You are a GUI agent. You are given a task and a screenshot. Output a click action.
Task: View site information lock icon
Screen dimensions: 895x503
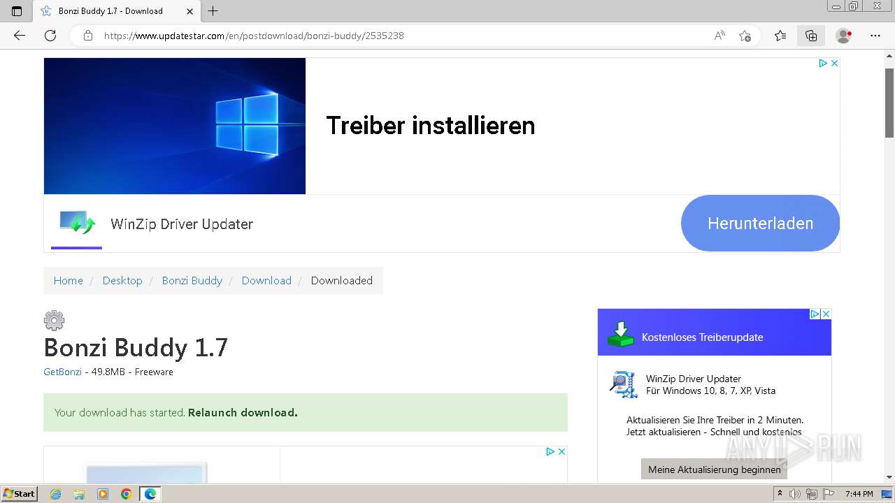click(88, 36)
